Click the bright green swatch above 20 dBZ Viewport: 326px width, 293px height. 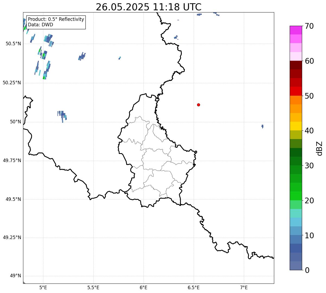coord(296,196)
